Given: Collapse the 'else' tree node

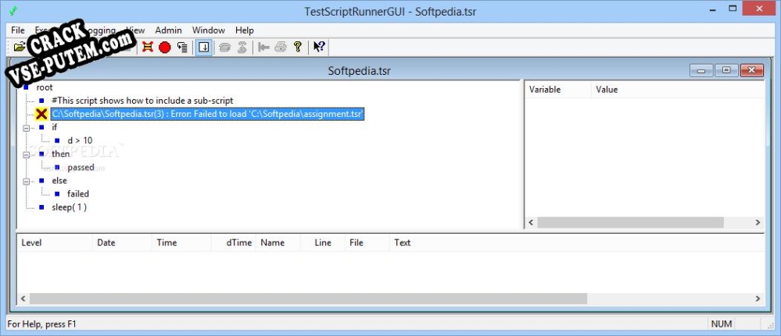Looking at the screenshot, I should pyautogui.click(x=27, y=180).
